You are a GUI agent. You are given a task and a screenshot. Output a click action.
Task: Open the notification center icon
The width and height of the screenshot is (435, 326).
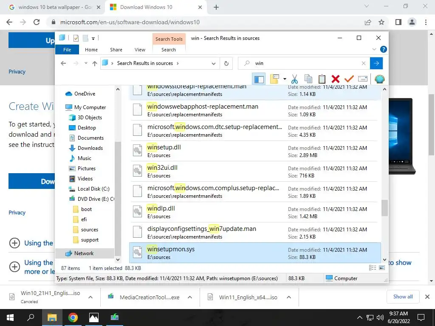click(x=421, y=318)
